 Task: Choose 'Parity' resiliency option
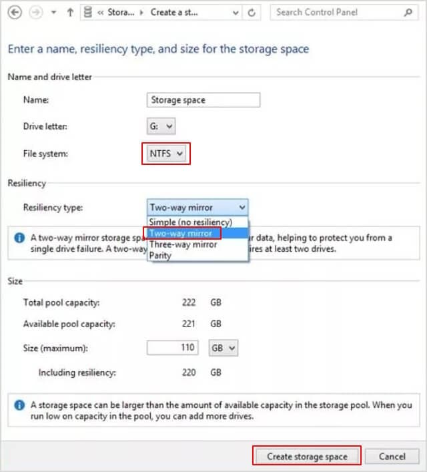pos(197,255)
